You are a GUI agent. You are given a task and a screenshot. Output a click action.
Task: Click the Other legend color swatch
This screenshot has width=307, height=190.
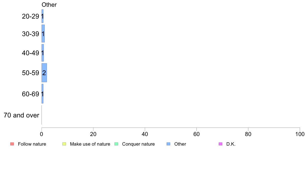coord(168,144)
